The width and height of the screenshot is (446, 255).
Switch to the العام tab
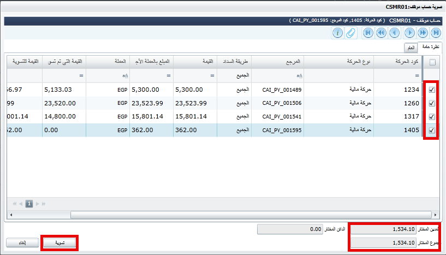pos(411,48)
